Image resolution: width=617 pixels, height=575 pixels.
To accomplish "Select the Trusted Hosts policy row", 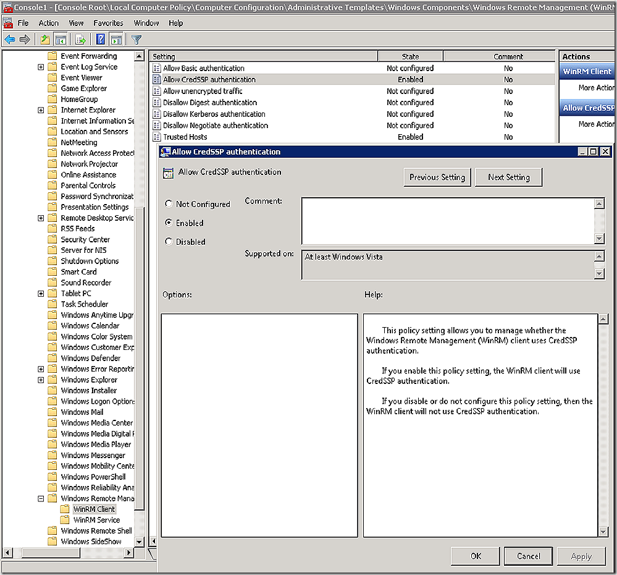I will 353,137.
